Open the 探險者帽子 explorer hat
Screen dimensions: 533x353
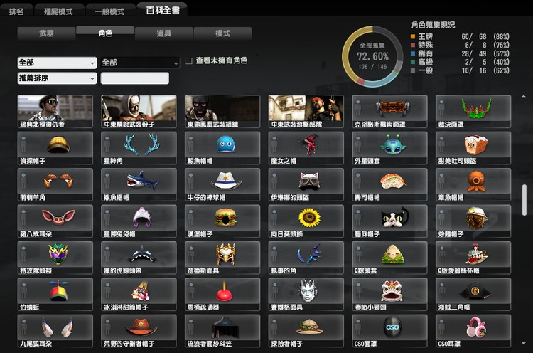[306, 331]
